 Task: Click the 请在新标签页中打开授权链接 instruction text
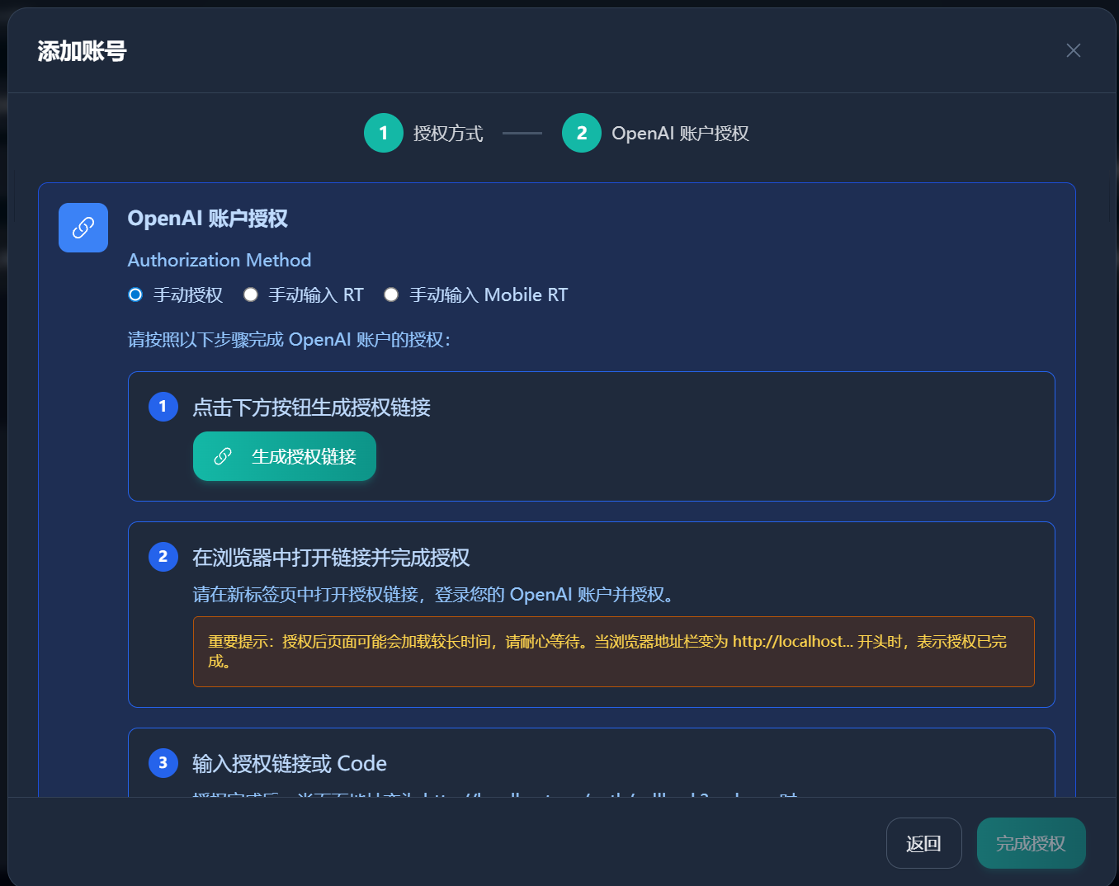pyautogui.click(x=433, y=595)
